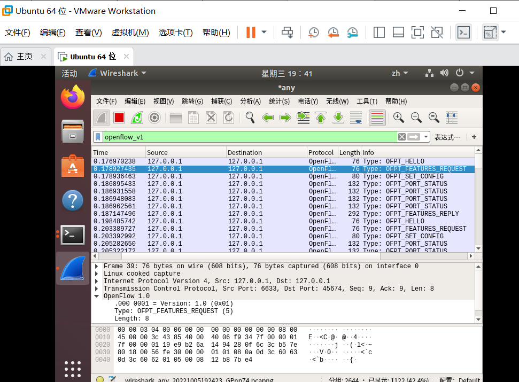Jump to the last packet
The width and height of the screenshot is (519, 382).
coord(338,118)
